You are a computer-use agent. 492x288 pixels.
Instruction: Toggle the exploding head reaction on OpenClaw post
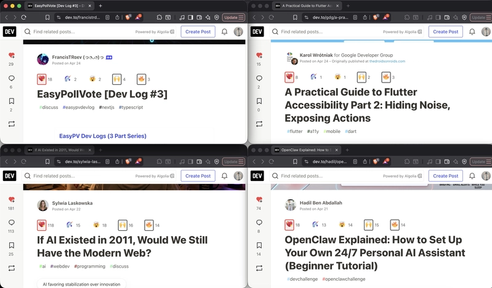342,225
